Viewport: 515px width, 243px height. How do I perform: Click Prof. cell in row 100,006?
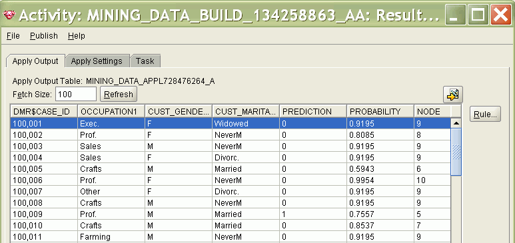point(111,180)
